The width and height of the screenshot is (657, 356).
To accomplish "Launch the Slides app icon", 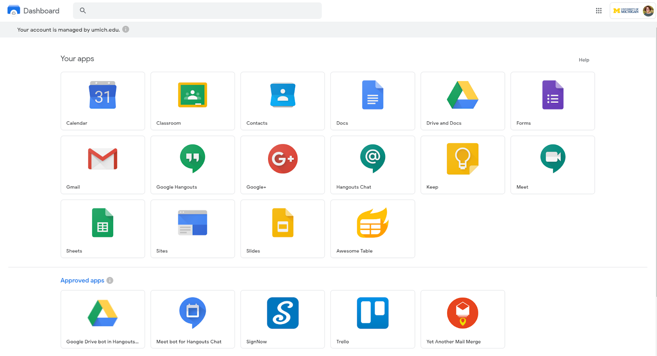I will point(283,222).
